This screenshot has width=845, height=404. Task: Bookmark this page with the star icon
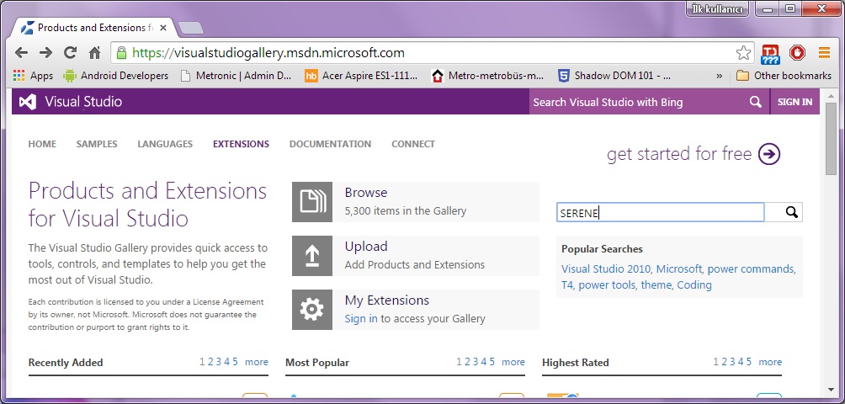point(743,53)
